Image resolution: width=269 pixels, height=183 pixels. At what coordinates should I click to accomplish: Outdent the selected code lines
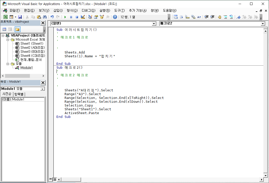point(212,17)
